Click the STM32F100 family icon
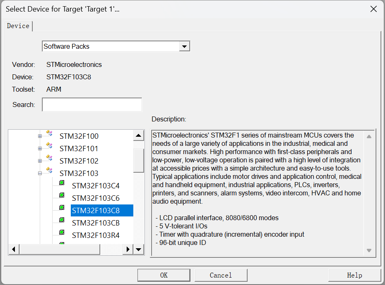385x285 pixels. (49, 133)
